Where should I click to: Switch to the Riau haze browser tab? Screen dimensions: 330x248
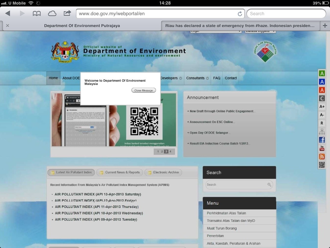(x=240, y=26)
